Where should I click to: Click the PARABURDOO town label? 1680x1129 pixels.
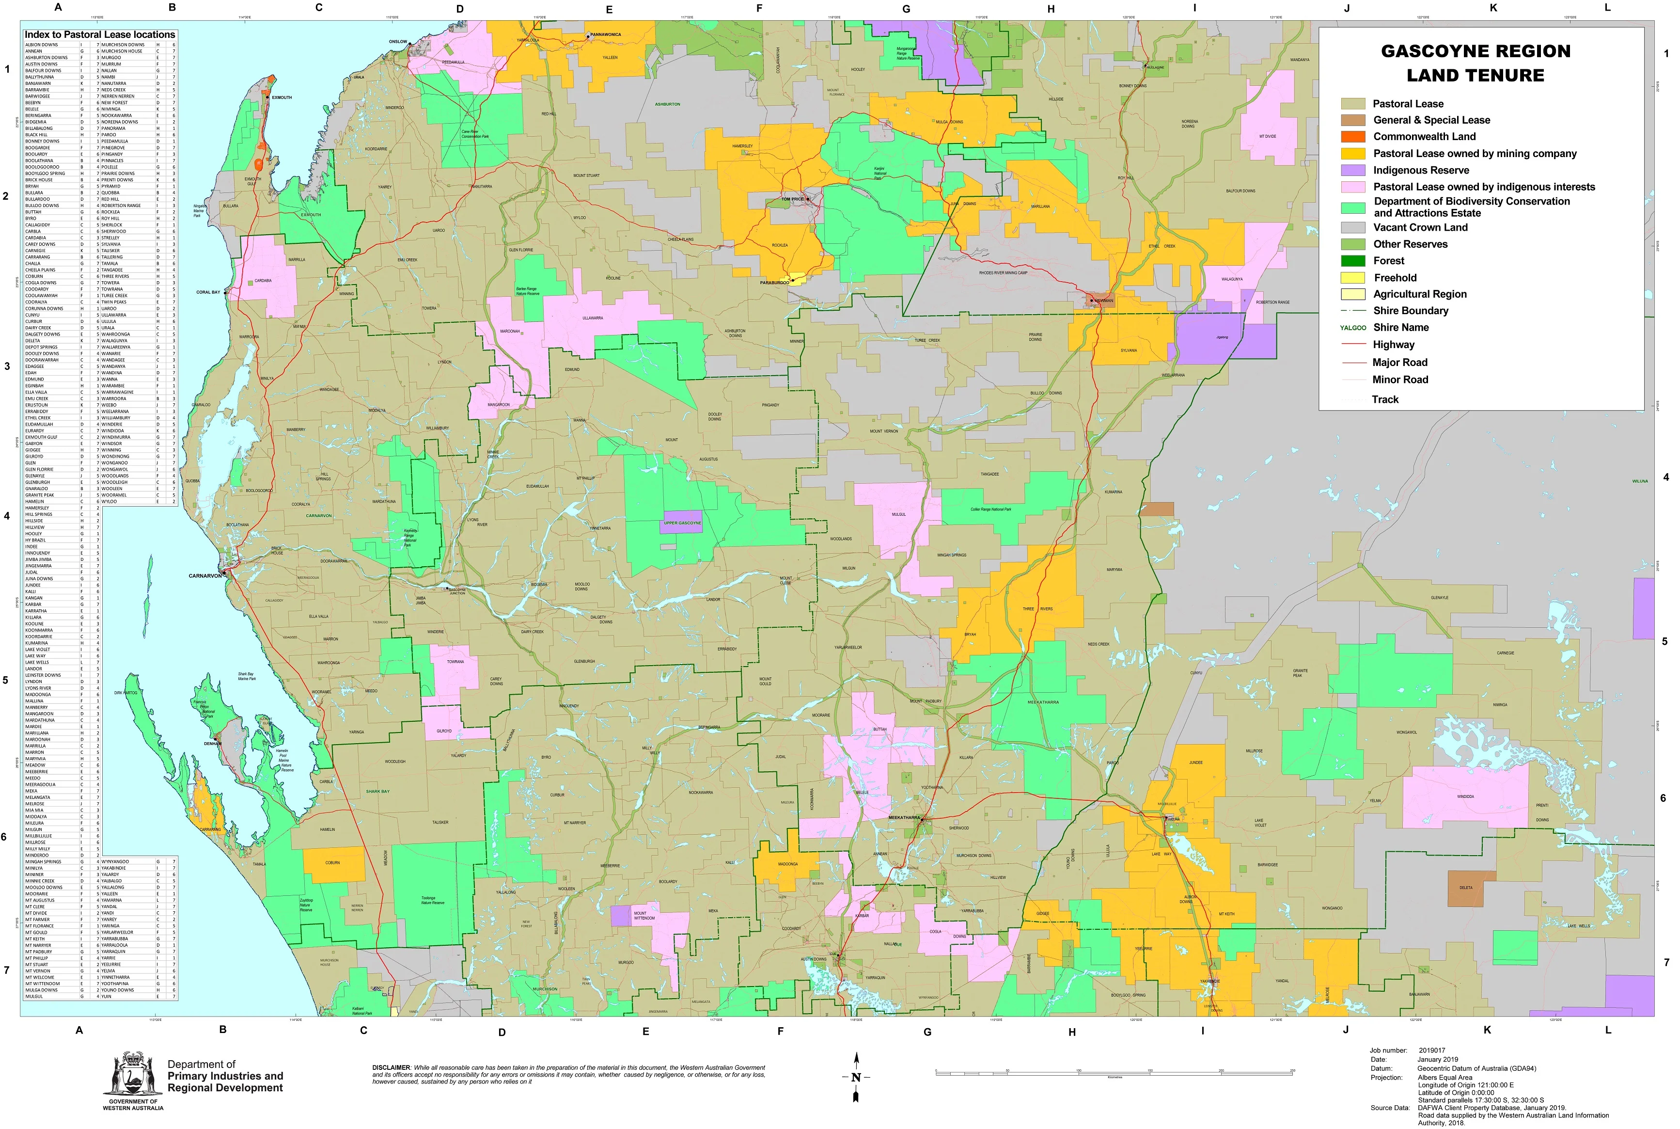point(774,283)
